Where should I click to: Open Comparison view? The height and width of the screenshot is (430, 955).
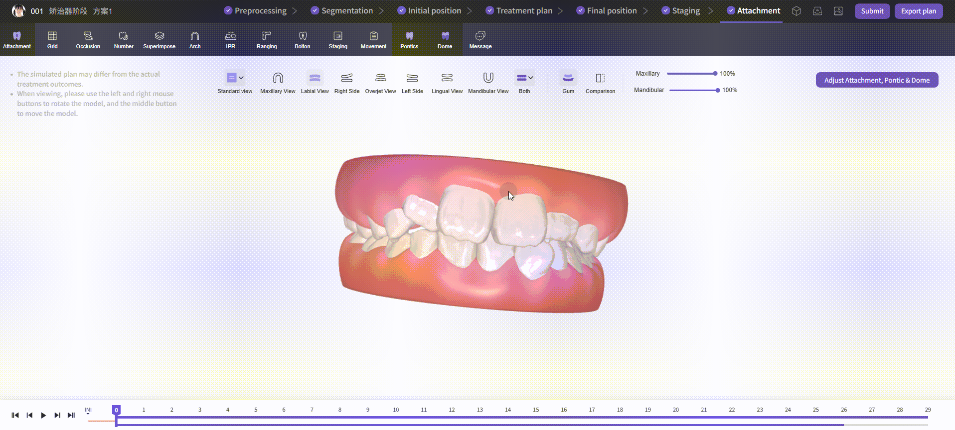(x=601, y=82)
